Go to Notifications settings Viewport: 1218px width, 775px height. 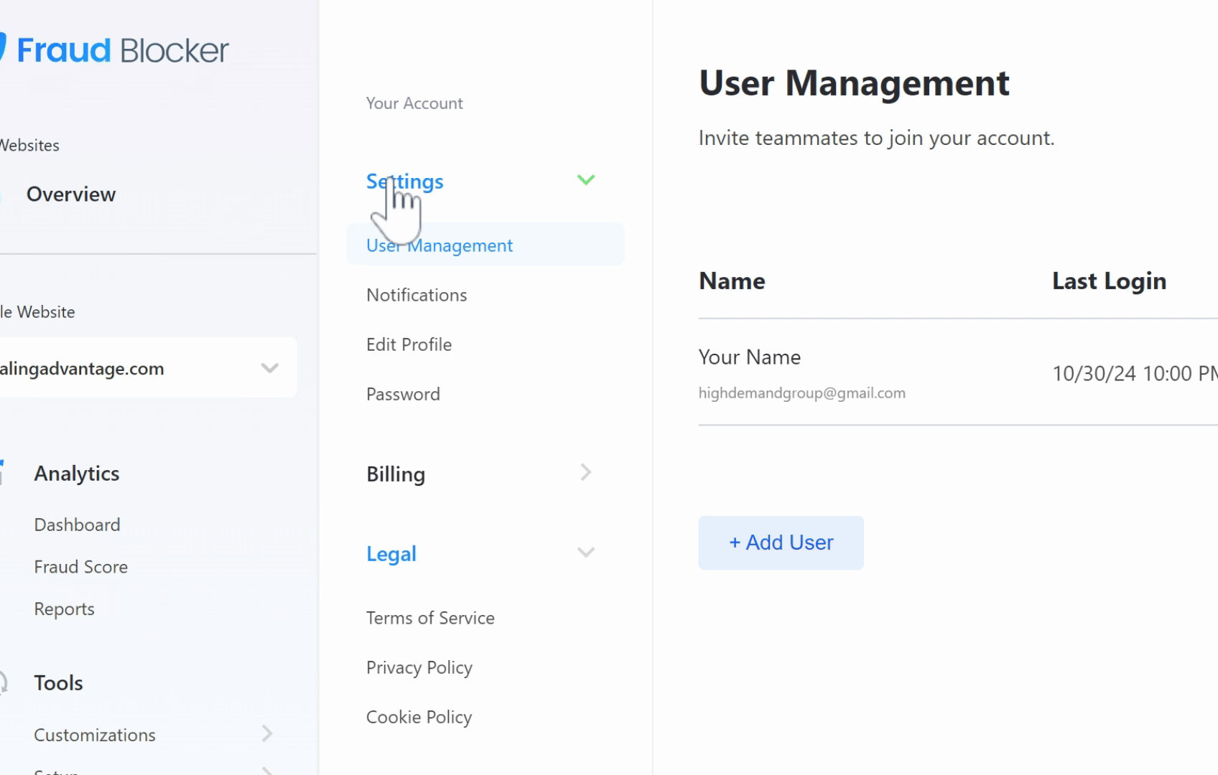click(417, 295)
